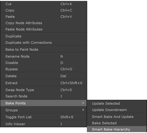
Task: Click the Paste menu entry
Action: click(44, 17)
